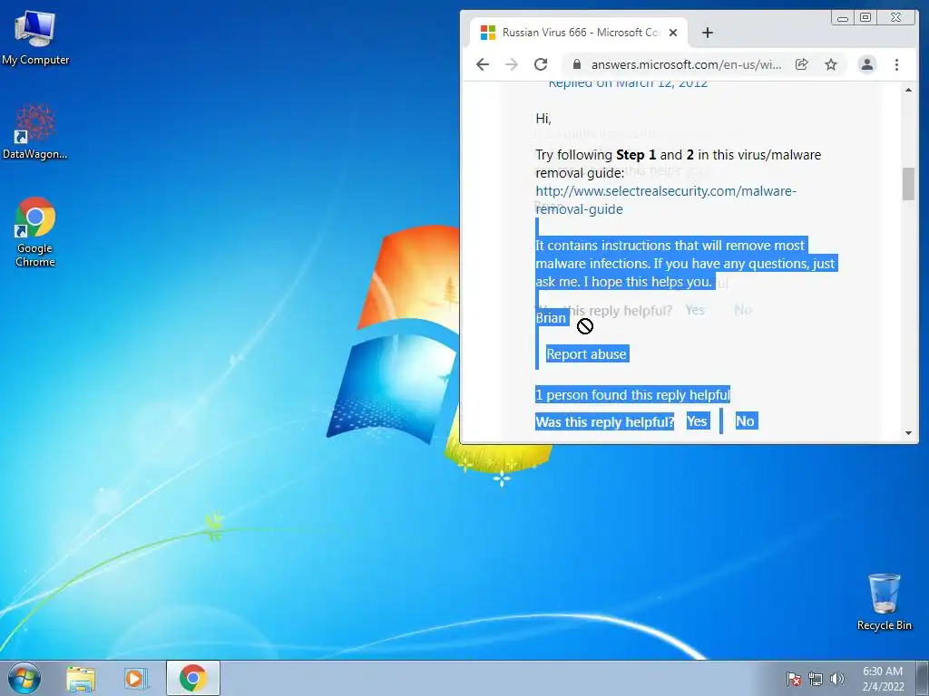Bookmark this page with star
This screenshot has width=929, height=696.
point(831,64)
